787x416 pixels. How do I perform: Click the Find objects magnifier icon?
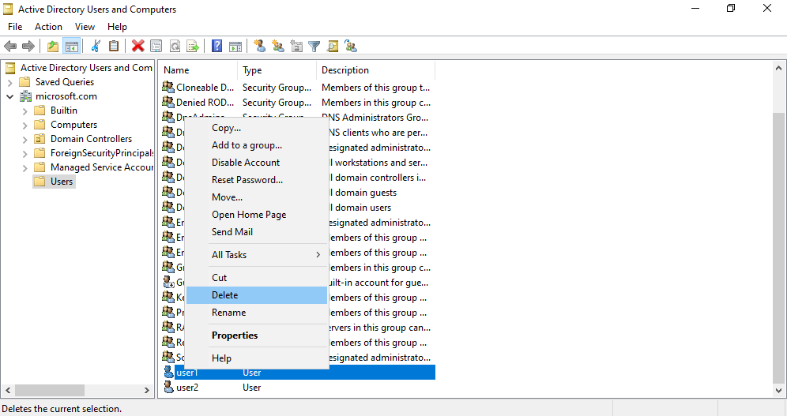333,47
